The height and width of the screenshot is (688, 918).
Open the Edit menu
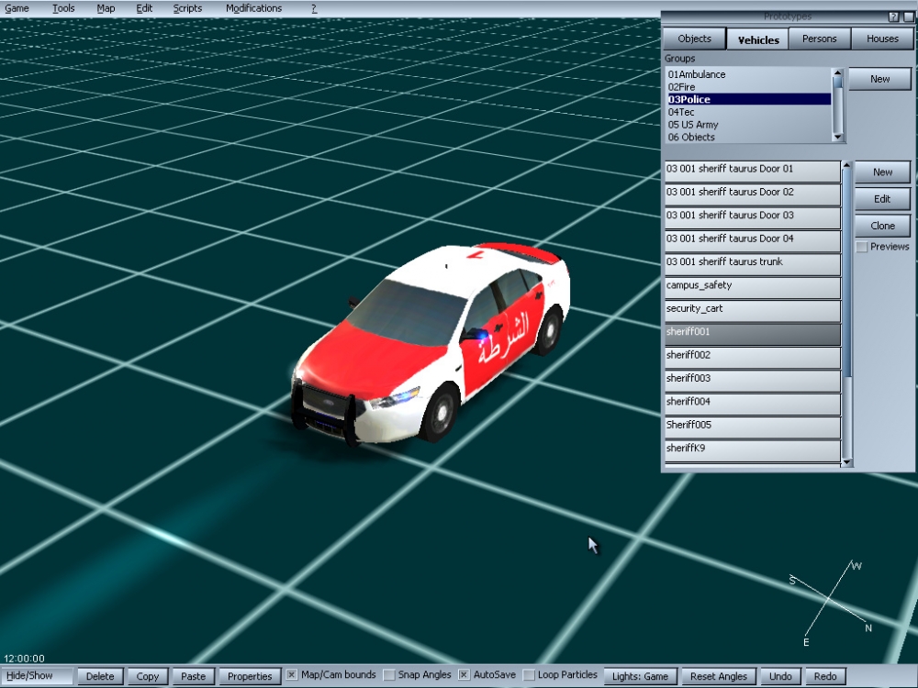(x=144, y=8)
